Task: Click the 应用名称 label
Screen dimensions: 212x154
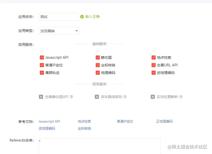Action: point(26,17)
